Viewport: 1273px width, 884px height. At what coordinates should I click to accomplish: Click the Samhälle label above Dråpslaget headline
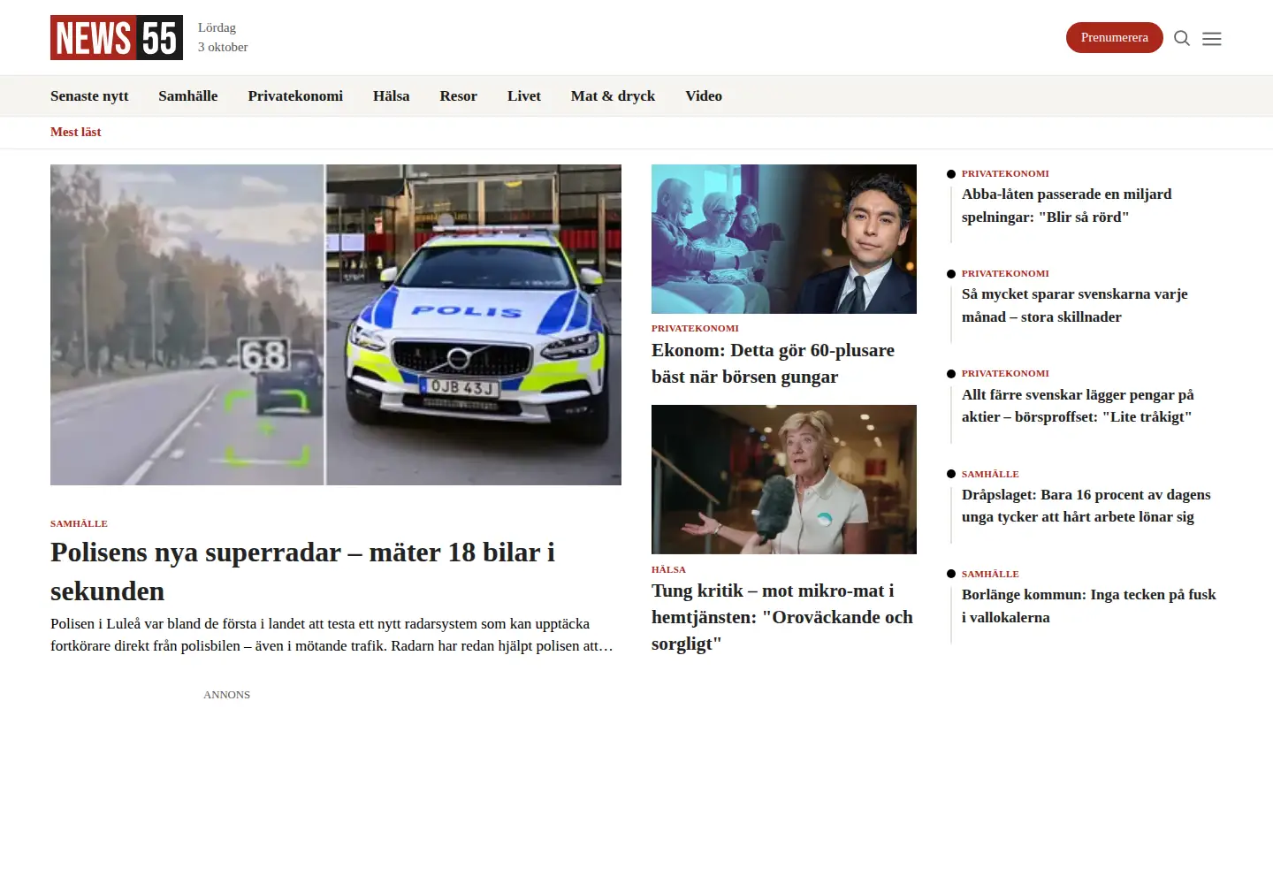coord(990,474)
